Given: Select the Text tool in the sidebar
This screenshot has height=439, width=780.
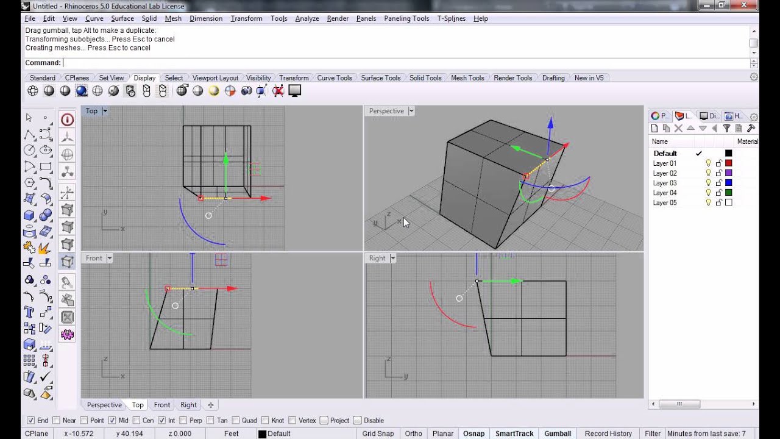Looking at the screenshot, I should point(29,312).
